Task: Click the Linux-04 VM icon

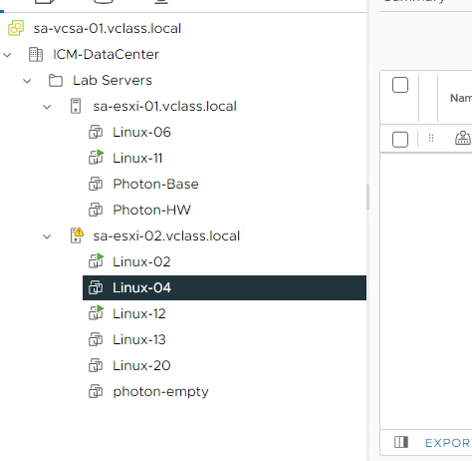Action: (x=96, y=287)
